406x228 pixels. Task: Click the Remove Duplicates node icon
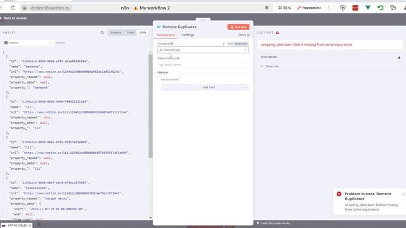pyautogui.click(x=159, y=27)
